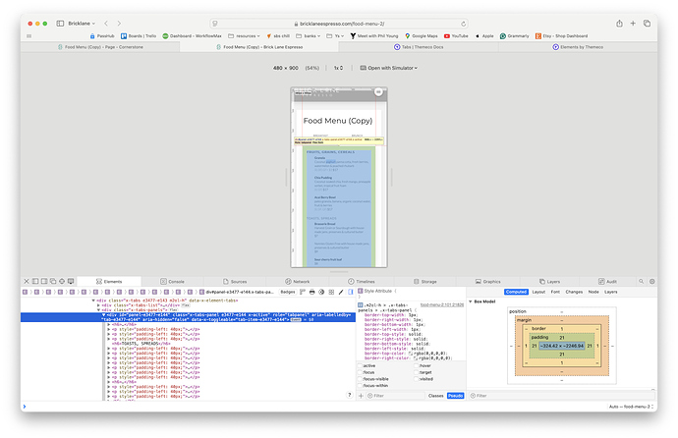The image size is (678, 438).
Task: Open the 'Open with Simulator' dropdown
Action: coord(389,68)
